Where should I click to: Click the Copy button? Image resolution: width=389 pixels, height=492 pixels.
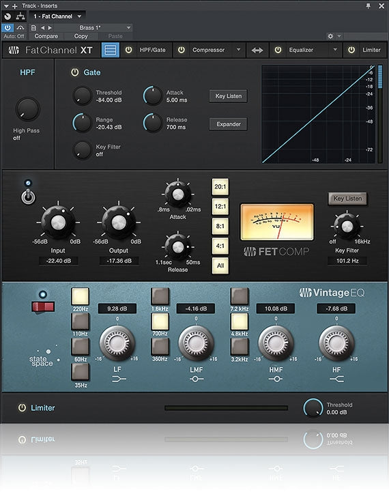[x=81, y=36]
